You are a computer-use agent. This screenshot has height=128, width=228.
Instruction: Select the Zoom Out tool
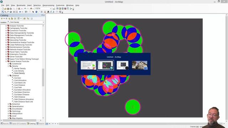coord(5,12)
